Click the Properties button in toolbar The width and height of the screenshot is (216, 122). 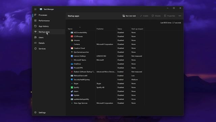169,16
